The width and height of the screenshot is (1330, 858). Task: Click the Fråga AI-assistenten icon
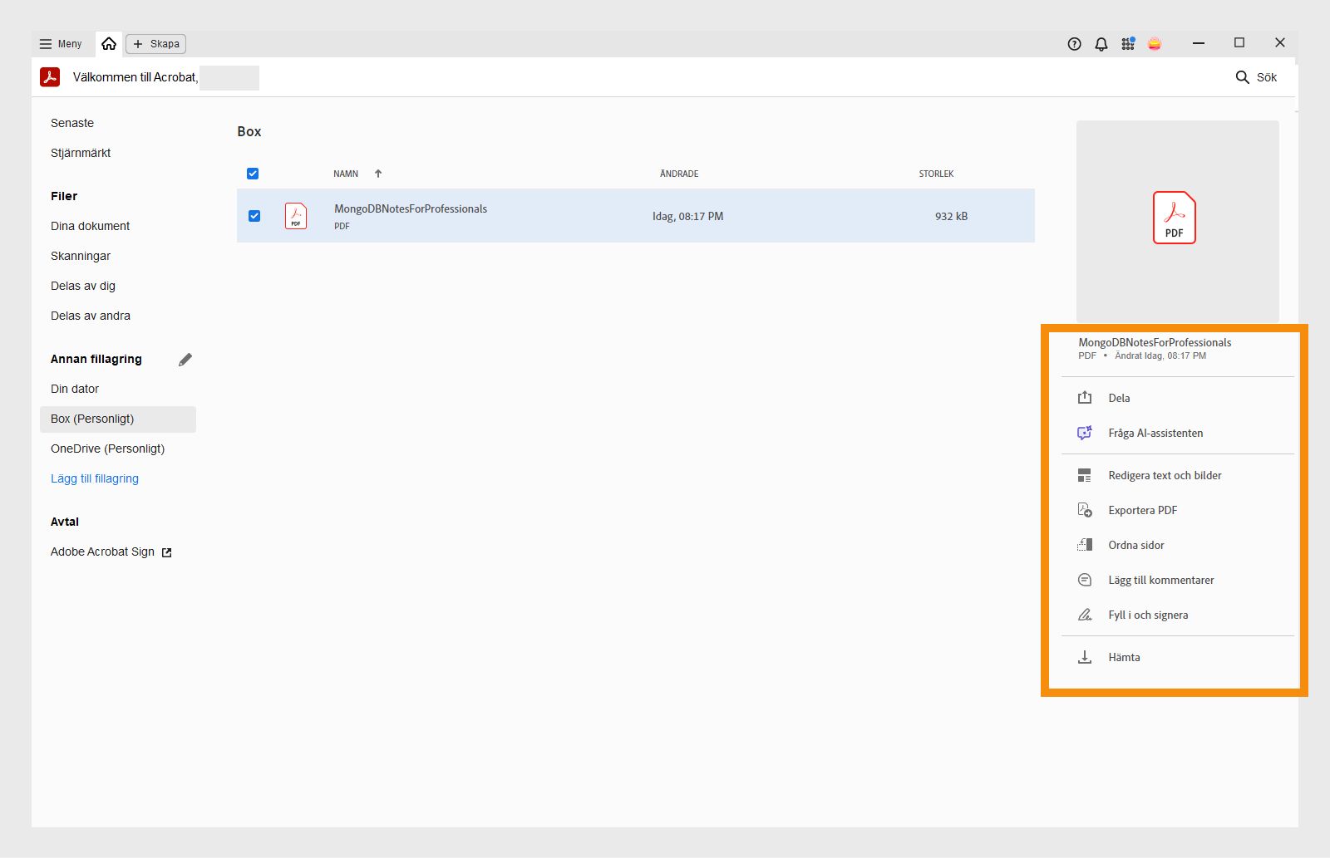[1085, 433]
